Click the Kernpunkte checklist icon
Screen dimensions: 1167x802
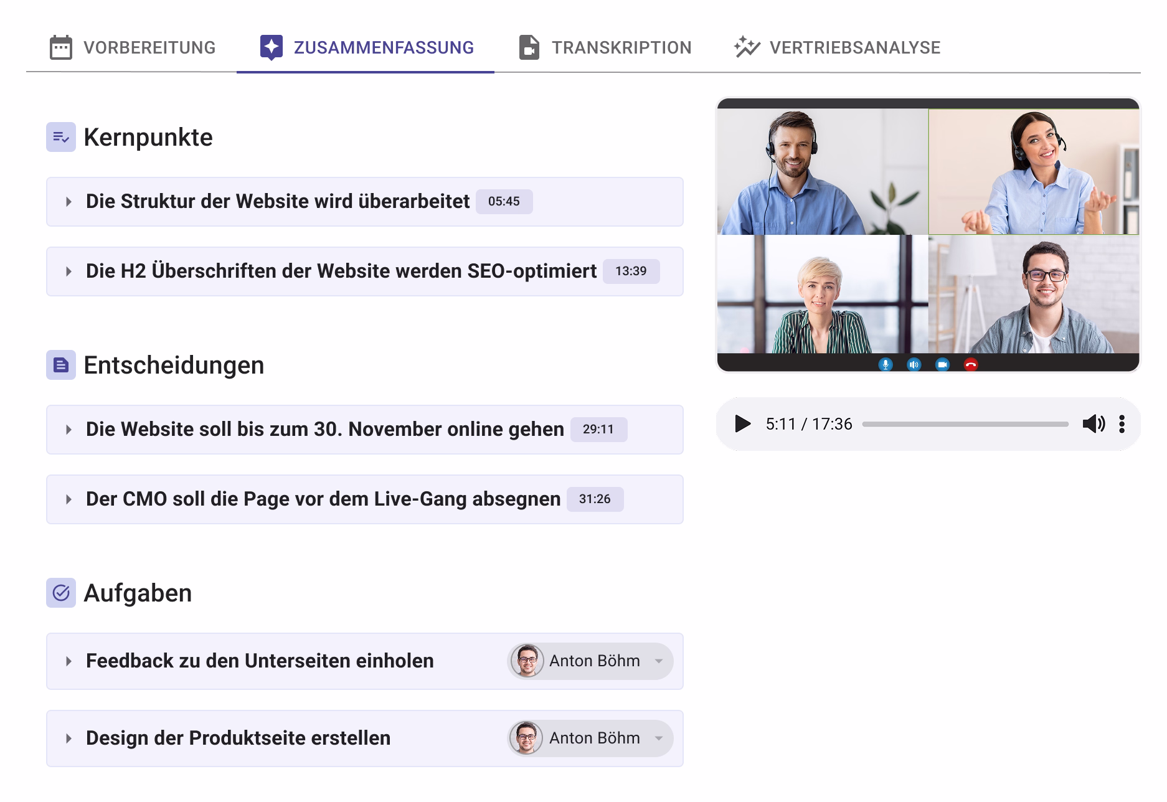[x=61, y=137]
